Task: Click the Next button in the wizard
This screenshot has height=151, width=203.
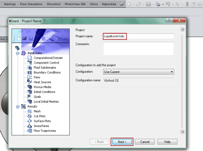Action: pos(122,142)
